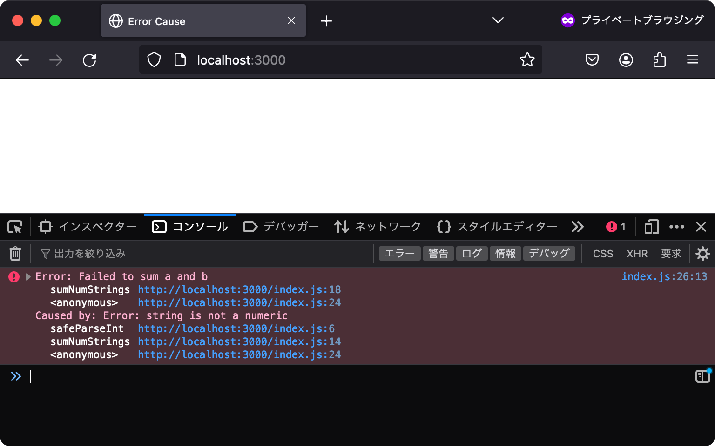Open the Firefox application menu
Screen dimensions: 715x446
(x=693, y=59)
